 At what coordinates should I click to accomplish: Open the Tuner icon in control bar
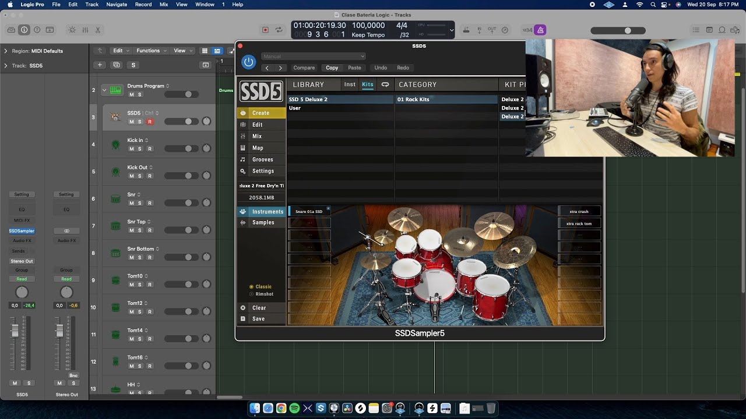point(505,30)
